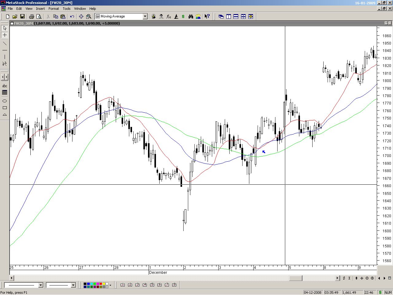The width and height of the screenshot is (393, 295).
Task: Select the crosshair pointer tool
Action: 5,35
